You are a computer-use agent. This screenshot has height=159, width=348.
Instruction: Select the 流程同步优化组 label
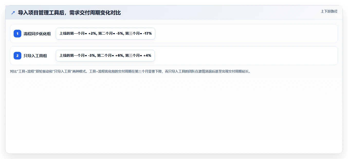point(37,34)
